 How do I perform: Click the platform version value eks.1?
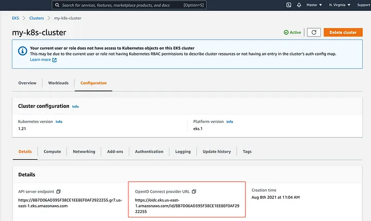tap(198, 128)
